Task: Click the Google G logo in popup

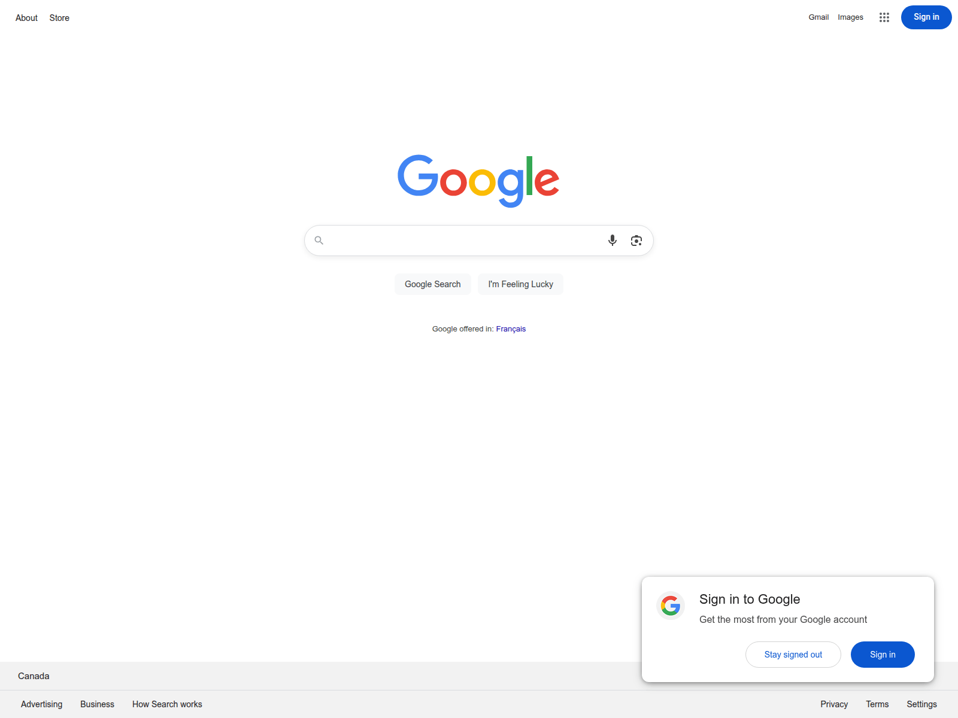Action: tap(671, 606)
